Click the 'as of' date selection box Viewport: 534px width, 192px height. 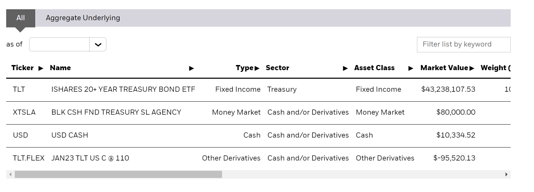click(59, 44)
